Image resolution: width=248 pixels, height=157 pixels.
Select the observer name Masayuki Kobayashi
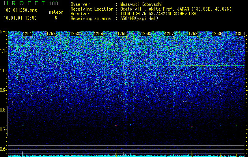[142, 5]
